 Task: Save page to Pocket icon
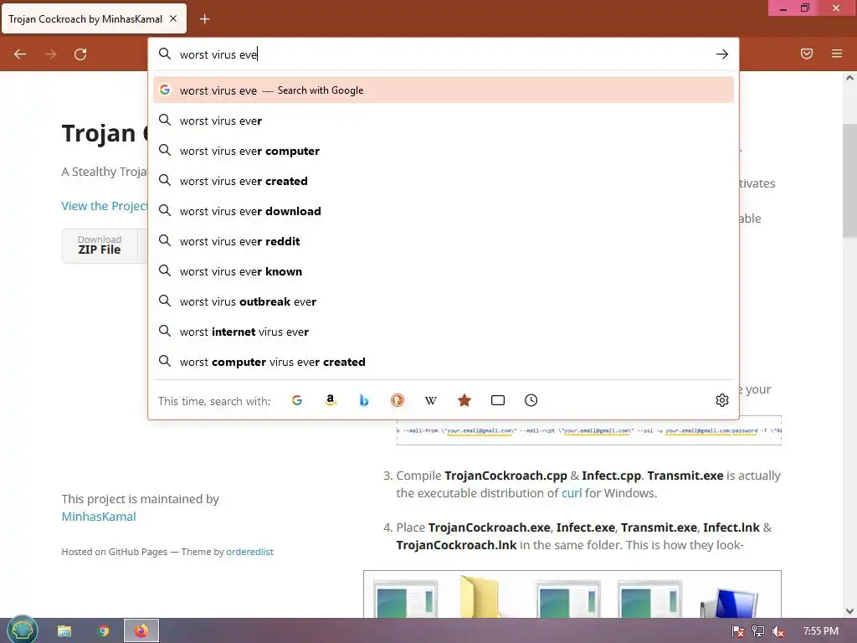[x=807, y=54]
